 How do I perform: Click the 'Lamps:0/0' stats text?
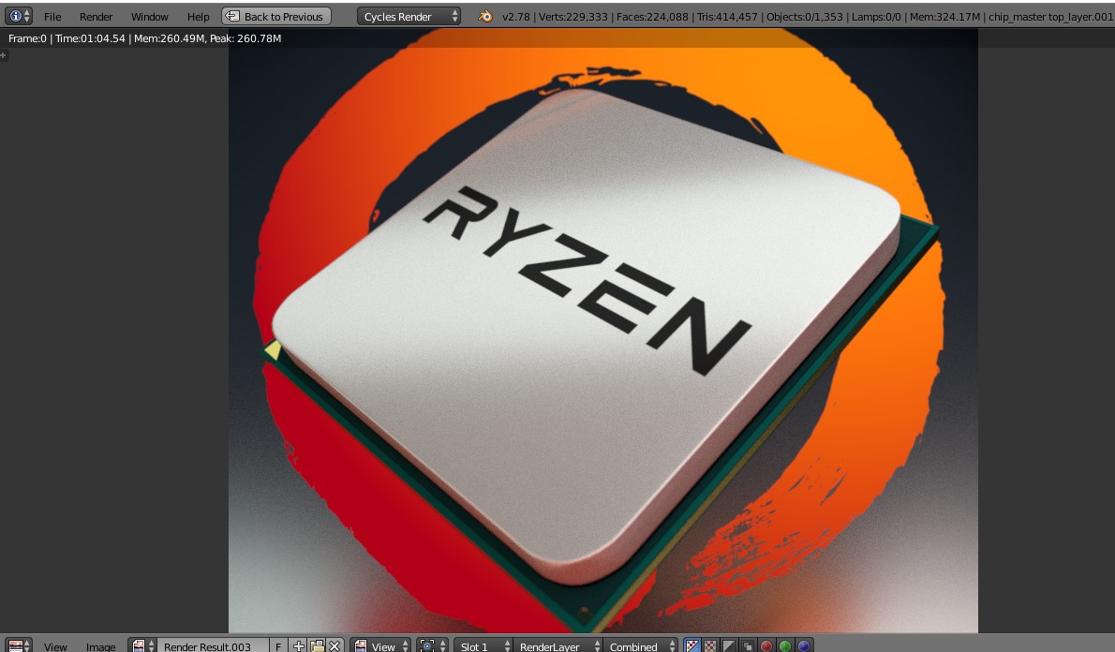click(876, 16)
